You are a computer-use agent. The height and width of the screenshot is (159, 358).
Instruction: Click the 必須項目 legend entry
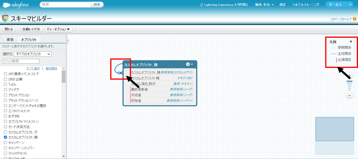pos(344,60)
